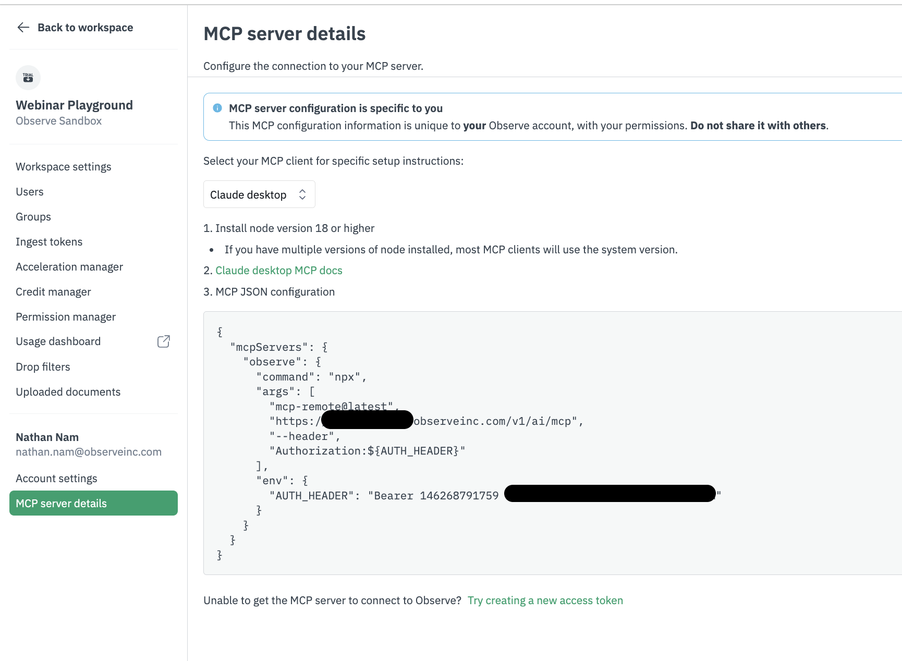Click the back arrow icon
This screenshot has height=661, width=902.
pos(23,28)
